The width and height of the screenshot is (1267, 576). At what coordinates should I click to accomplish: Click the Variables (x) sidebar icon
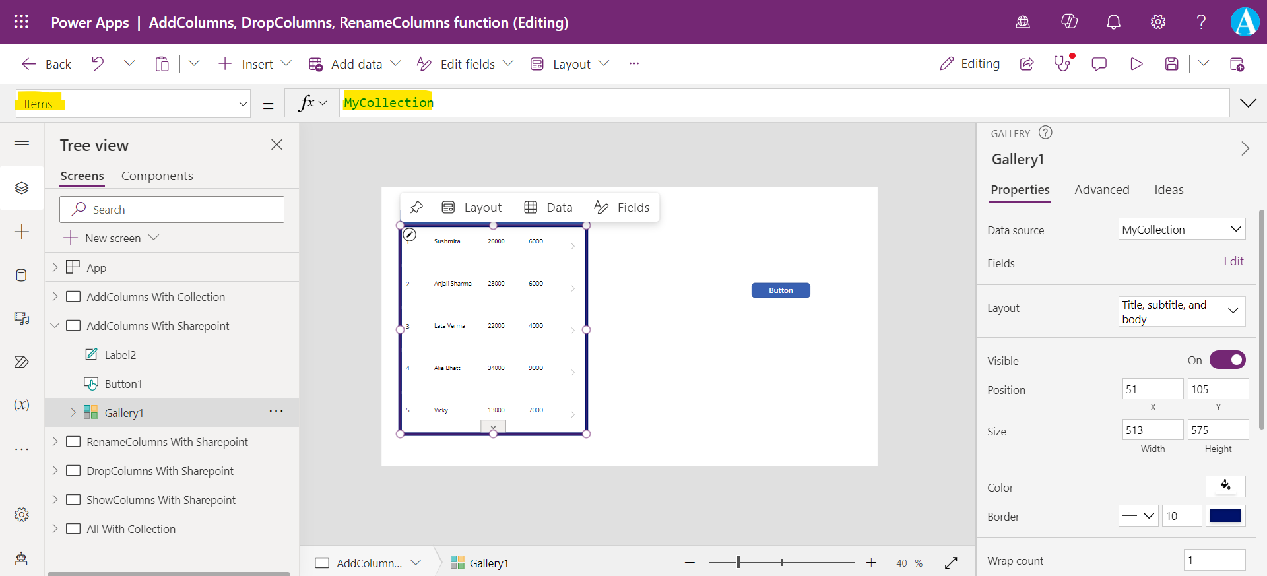coord(21,405)
